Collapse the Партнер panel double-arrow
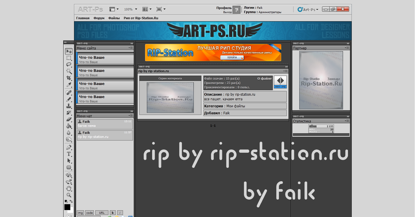Viewport: 415px width, 217px height. click(x=348, y=43)
